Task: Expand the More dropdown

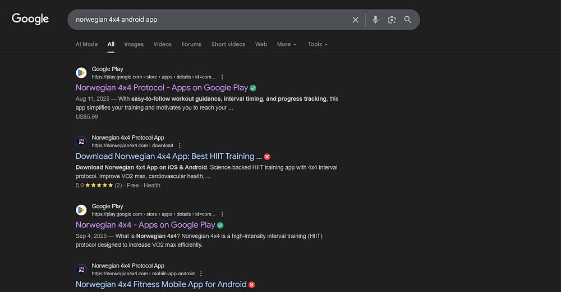Action: click(287, 44)
